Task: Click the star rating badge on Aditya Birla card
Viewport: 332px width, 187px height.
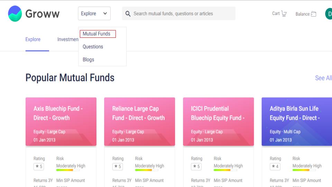Action: tap(275, 167)
